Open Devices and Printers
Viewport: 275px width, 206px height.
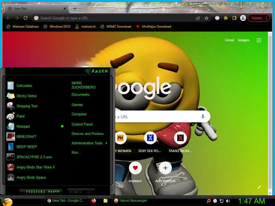[x=88, y=134]
